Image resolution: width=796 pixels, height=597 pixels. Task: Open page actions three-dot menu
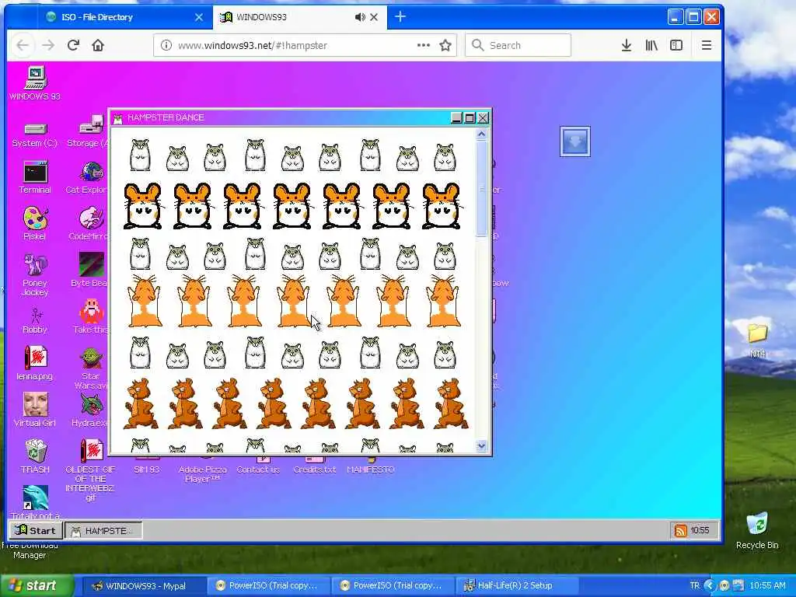424,45
